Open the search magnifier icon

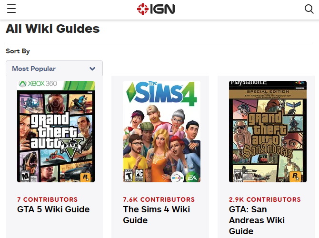click(309, 9)
